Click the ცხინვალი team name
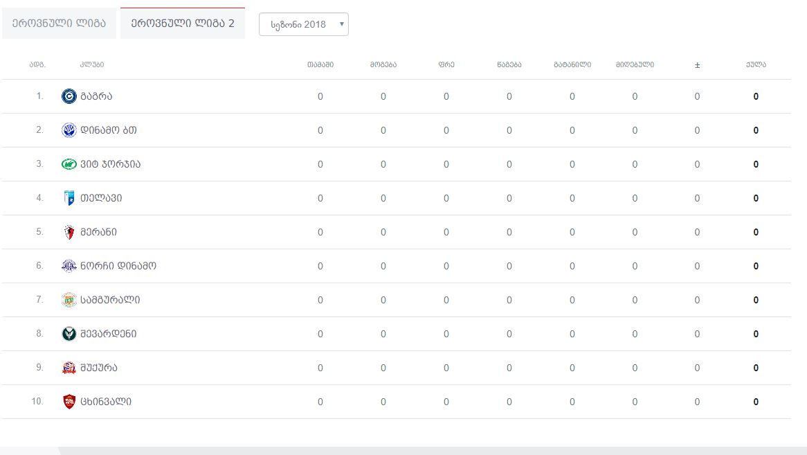 (x=106, y=402)
